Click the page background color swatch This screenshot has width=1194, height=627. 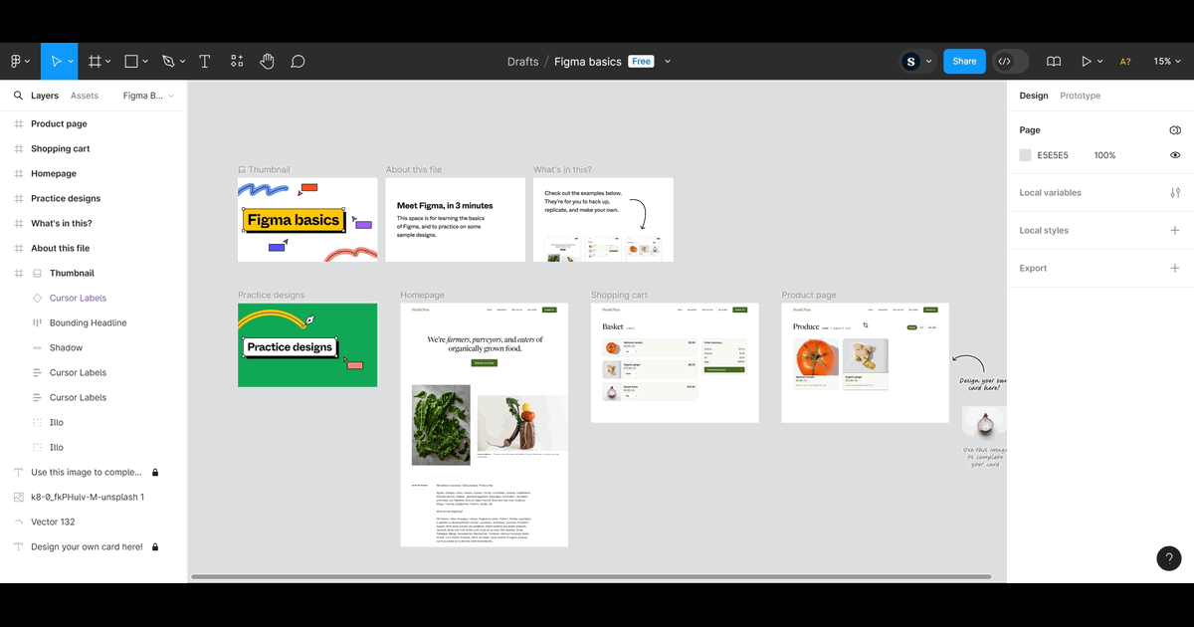pyautogui.click(x=1025, y=155)
